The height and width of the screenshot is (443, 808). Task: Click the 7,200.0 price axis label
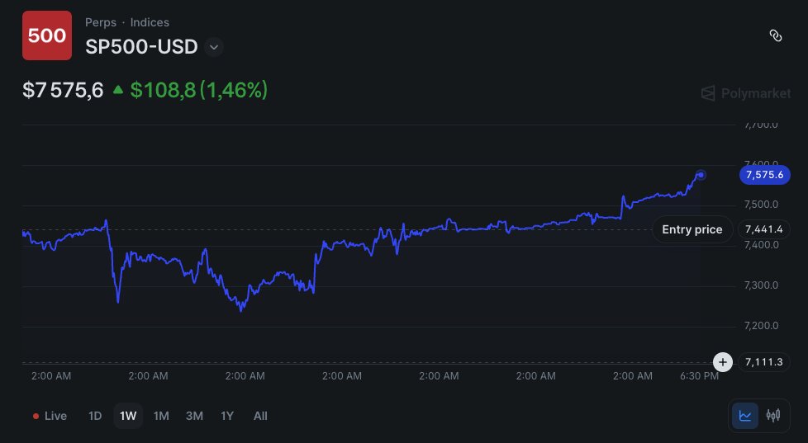[x=761, y=326]
